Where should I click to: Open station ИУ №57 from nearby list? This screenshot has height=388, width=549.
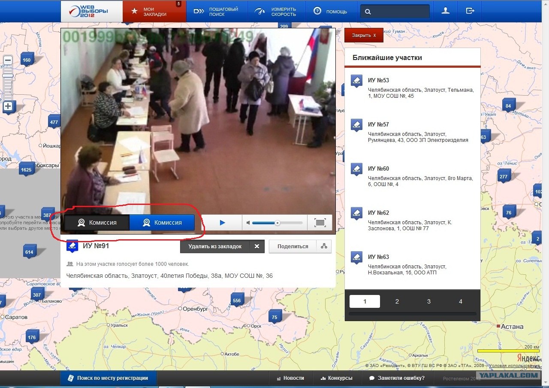tap(378, 124)
